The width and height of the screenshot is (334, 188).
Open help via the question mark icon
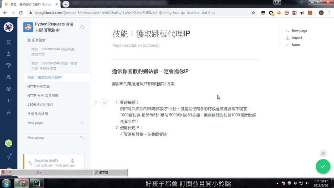click(8, 158)
